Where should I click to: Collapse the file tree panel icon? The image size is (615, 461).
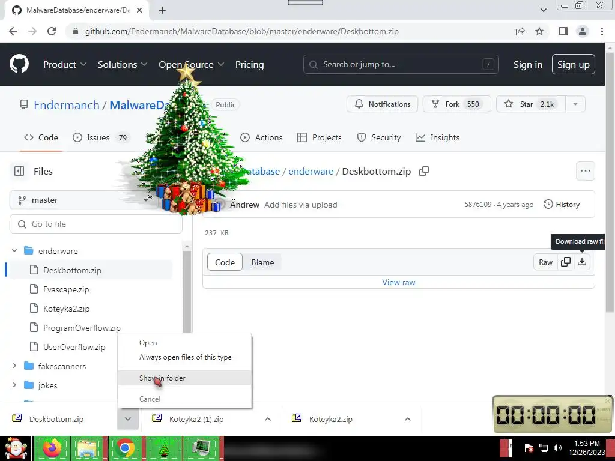tap(19, 171)
